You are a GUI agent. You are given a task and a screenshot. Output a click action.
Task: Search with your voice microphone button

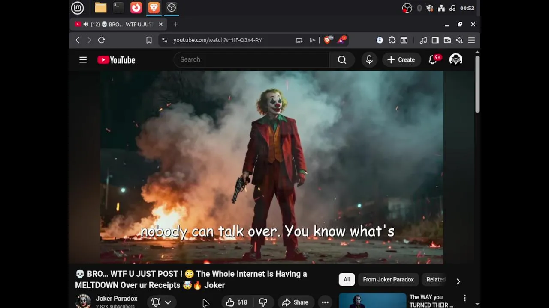(369, 60)
